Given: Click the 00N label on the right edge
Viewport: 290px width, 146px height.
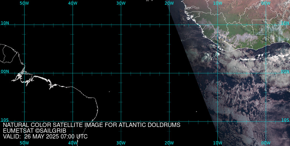Looking at the screenshot, I should [x=285, y=72].
